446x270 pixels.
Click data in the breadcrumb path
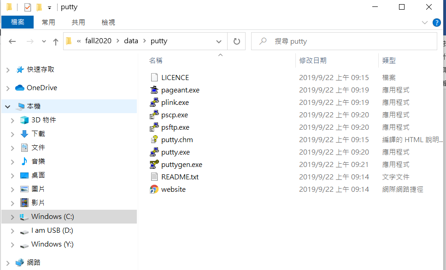[131, 41]
